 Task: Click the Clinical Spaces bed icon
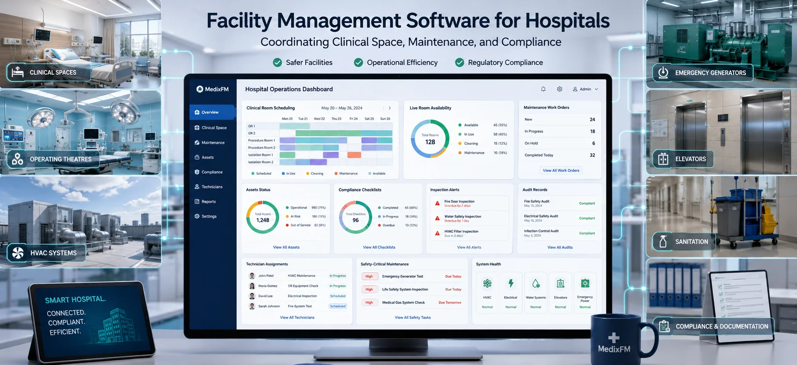pyautogui.click(x=18, y=72)
